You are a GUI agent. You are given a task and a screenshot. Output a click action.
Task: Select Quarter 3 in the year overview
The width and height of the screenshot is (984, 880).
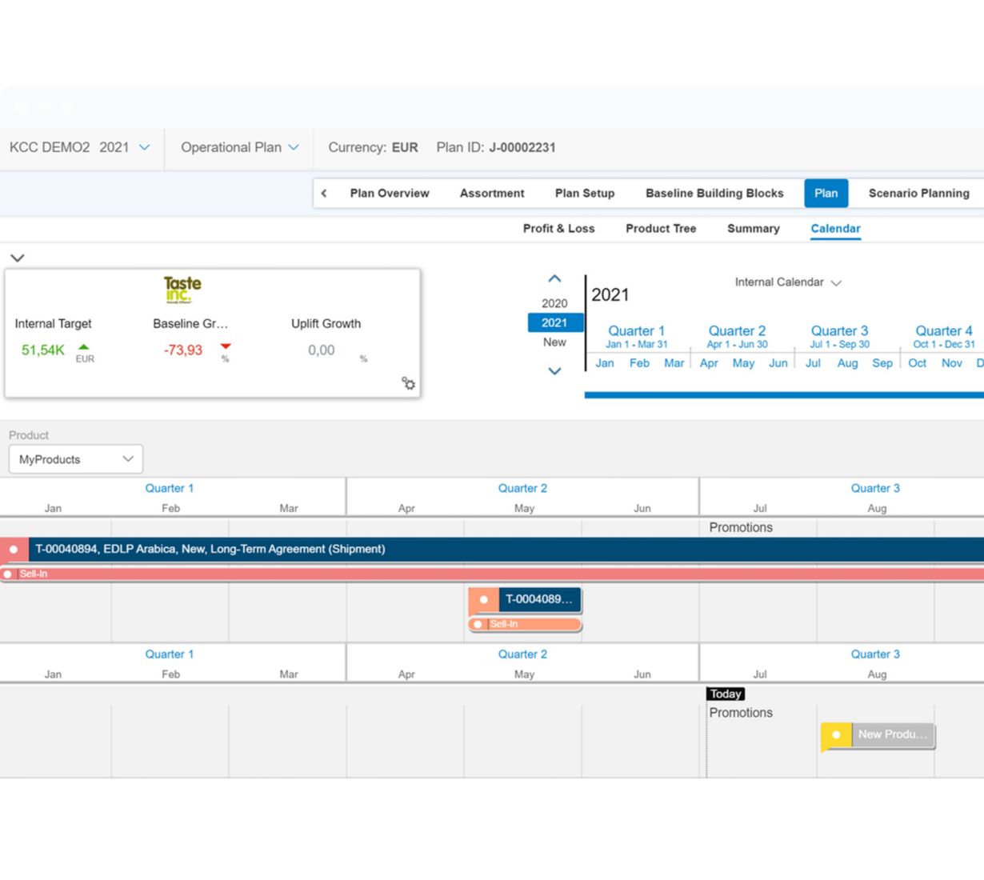click(839, 331)
